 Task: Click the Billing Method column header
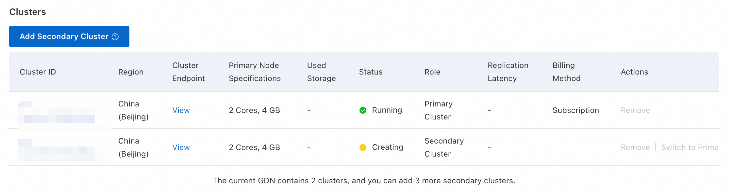566,72
